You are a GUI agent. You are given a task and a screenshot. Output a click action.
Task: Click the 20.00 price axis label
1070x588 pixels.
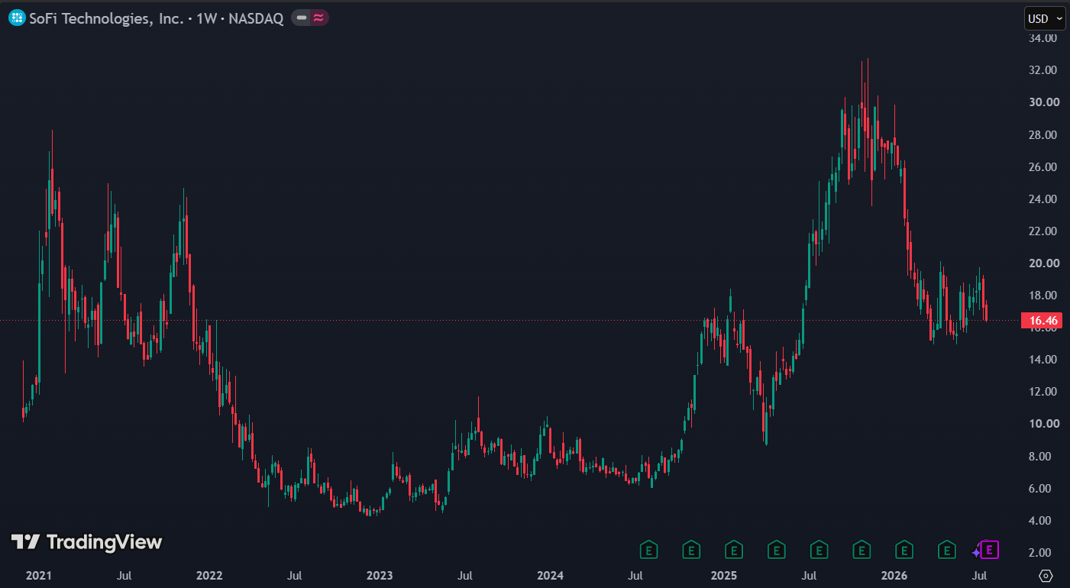(x=1043, y=263)
